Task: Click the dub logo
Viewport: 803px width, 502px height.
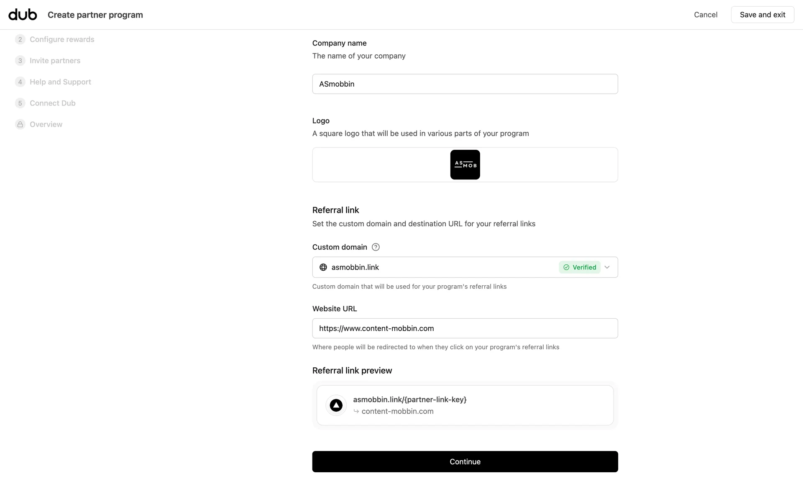Action: click(x=23, y=15)
